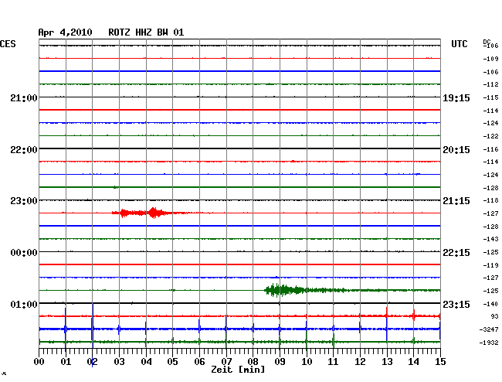This screenshot has height=382, width=502.
Task: Click the "23:15" UTC time label
Action: [456, 304]
